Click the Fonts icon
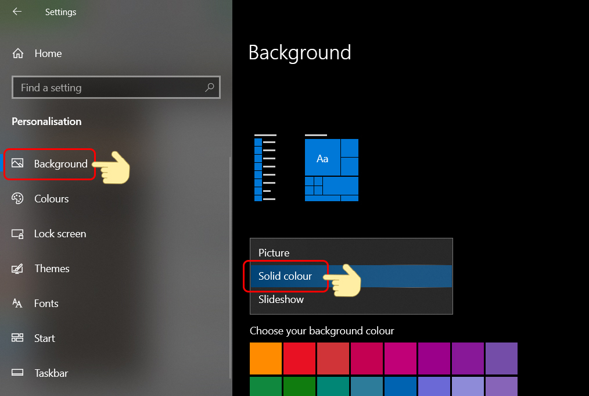 pos(17,303)
